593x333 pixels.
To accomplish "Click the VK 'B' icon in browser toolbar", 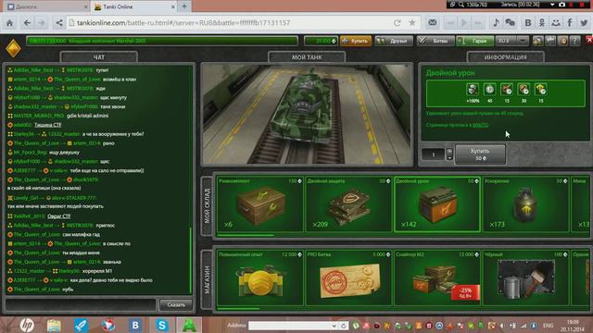I will pyautogui.click(x=528, y=22).
